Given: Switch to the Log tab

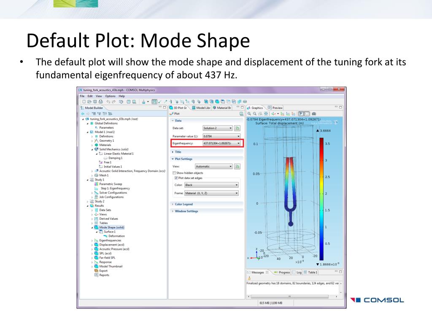Looking at the screenshot, I should (x=297, y=272).
